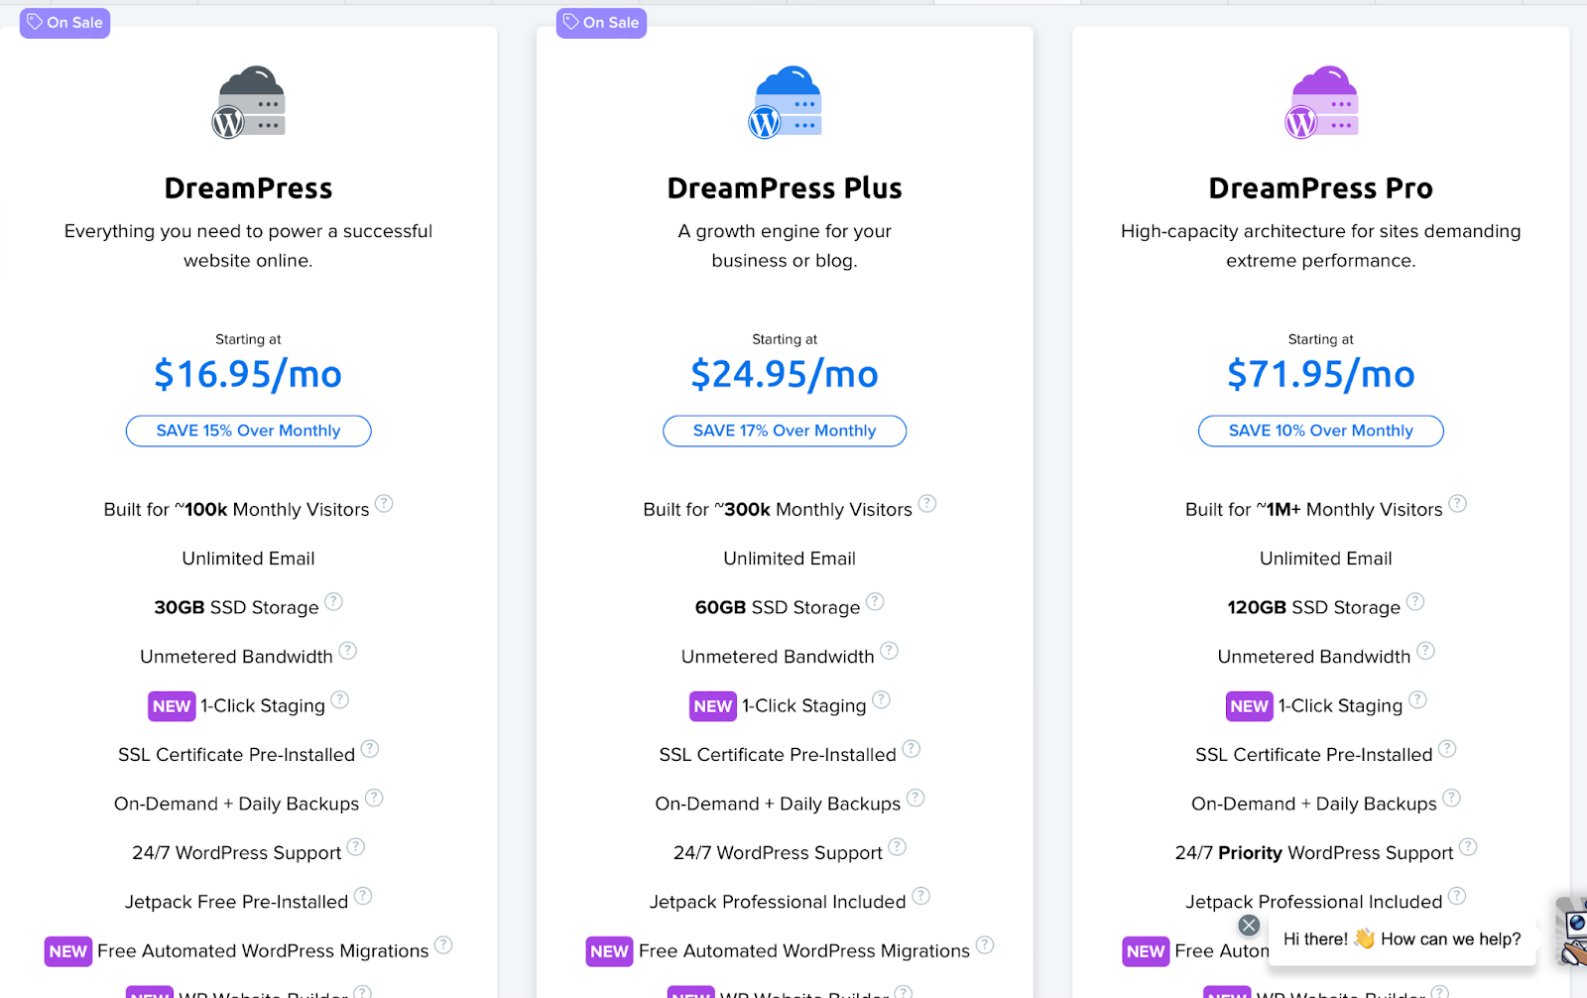Open tooltip for 24/7 Priority WordPress Support
The width and height of the screenshot is (1587, 998).
pyautogui.click(x=1468, y=847)
